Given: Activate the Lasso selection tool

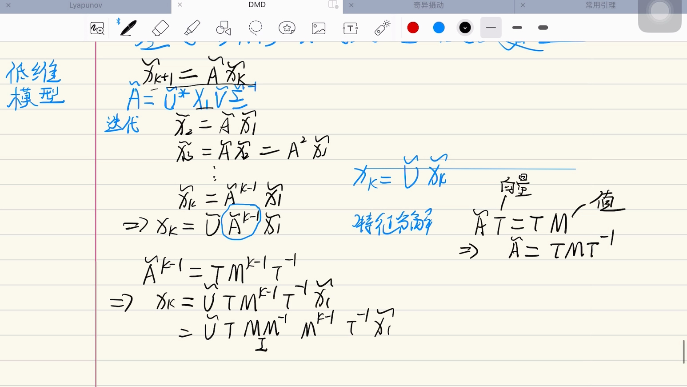Looking at the screenshot, I should point(256,28).
